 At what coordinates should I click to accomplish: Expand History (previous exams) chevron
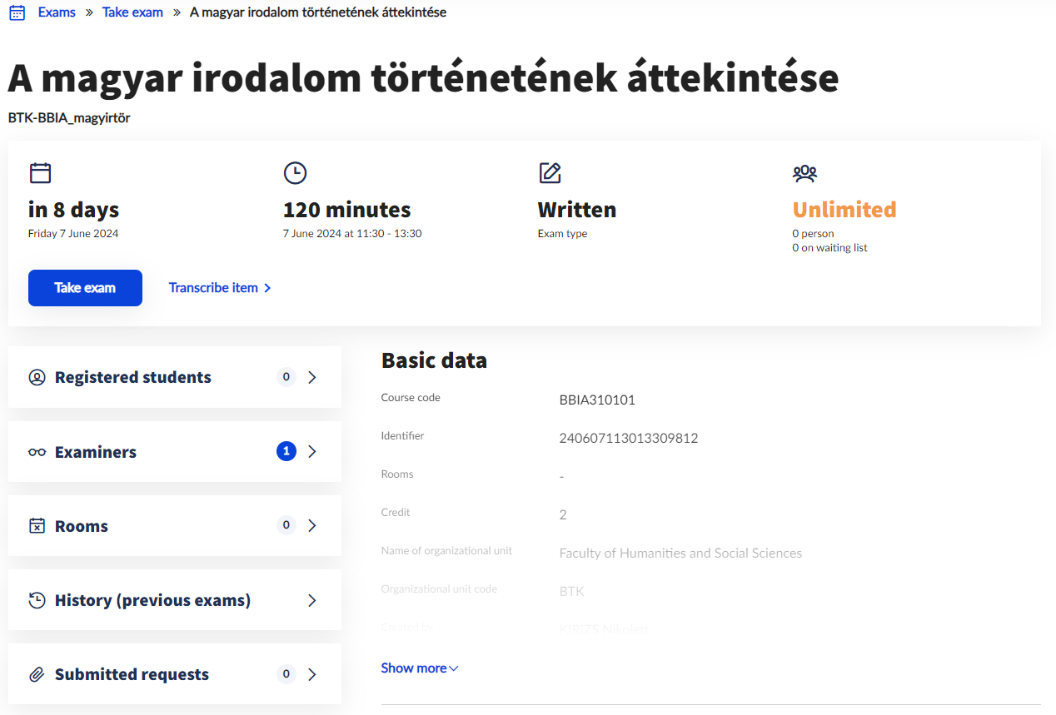click(312, 600)
